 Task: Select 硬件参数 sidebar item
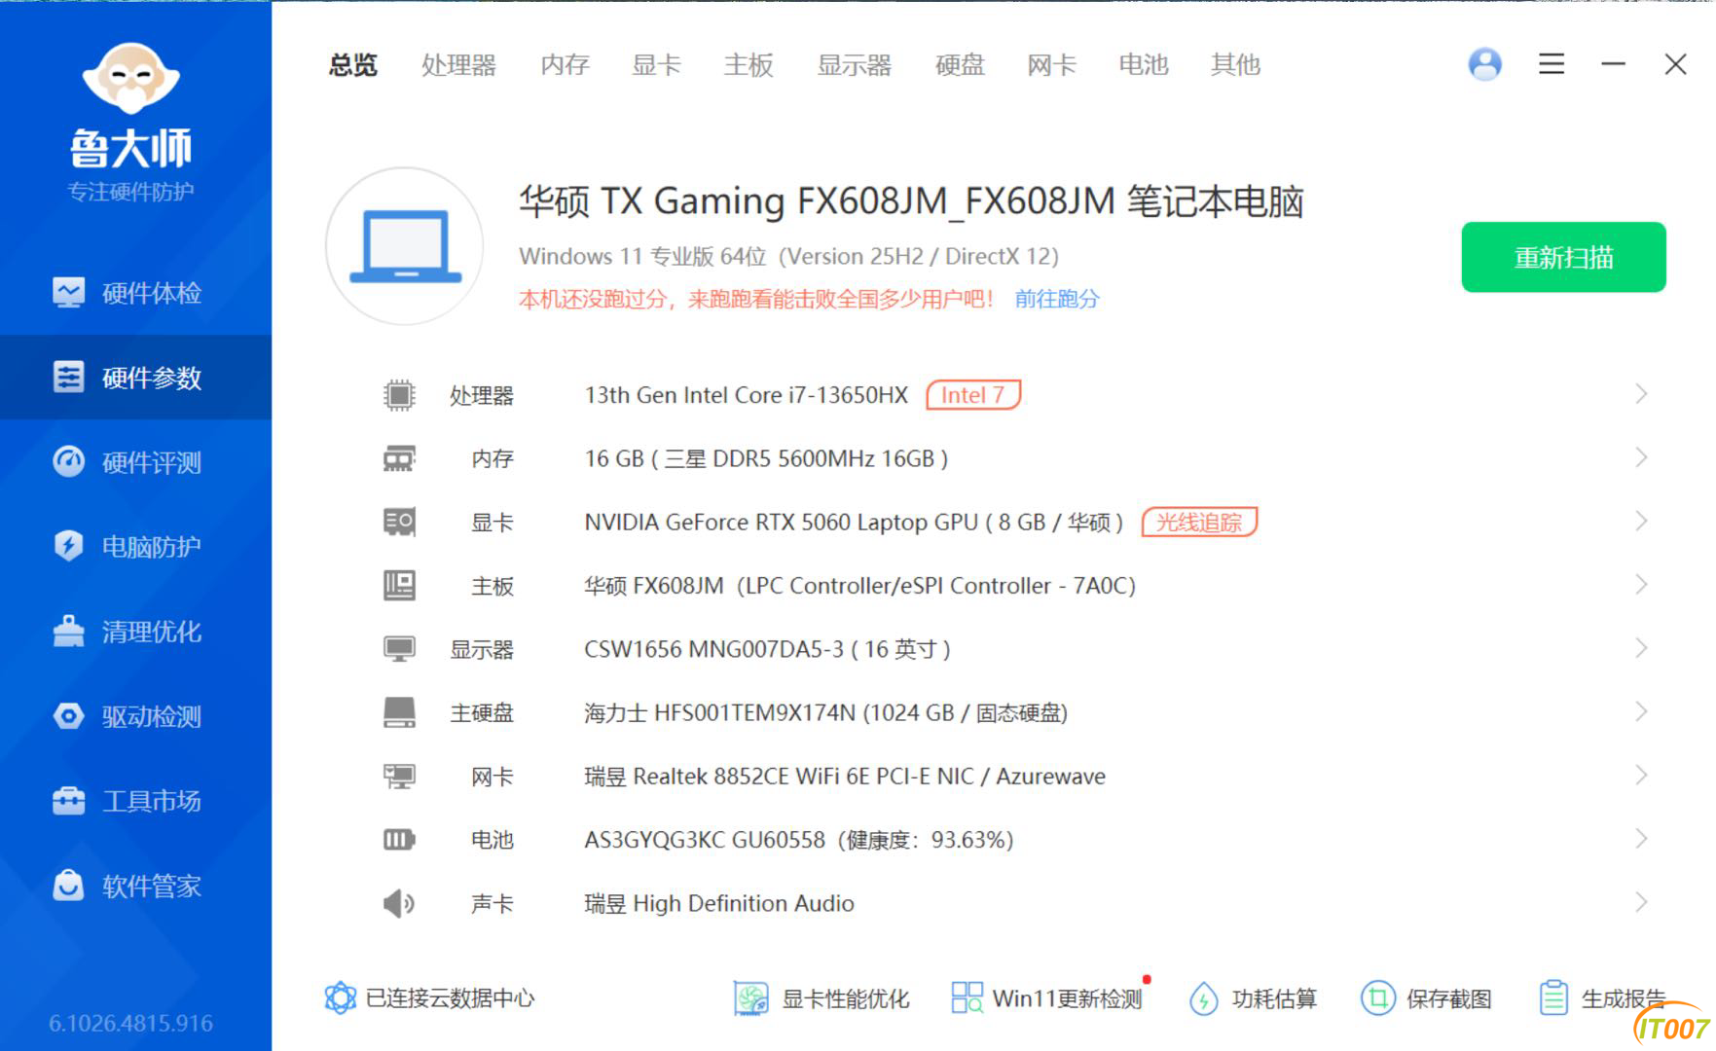[135, 378]
